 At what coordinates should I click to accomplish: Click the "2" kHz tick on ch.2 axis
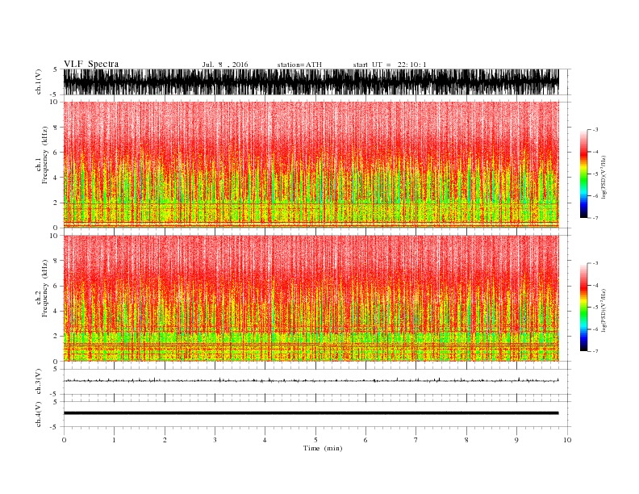coord(56,337)
